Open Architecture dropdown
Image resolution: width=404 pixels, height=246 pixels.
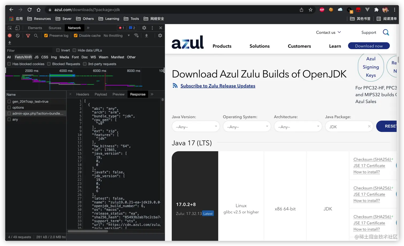pyautogui.click(x=298, y=127)
